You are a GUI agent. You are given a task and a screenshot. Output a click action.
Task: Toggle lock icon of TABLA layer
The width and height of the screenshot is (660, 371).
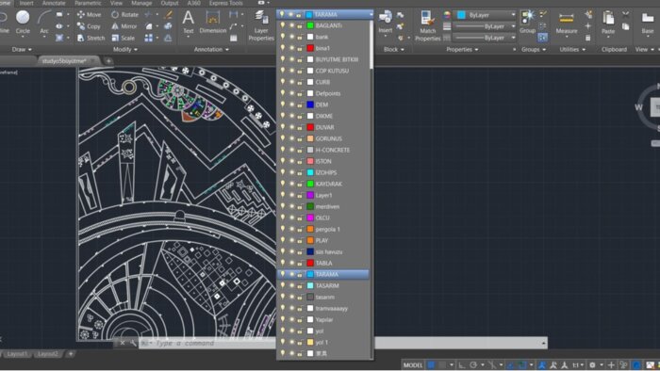tap(300, 263)
